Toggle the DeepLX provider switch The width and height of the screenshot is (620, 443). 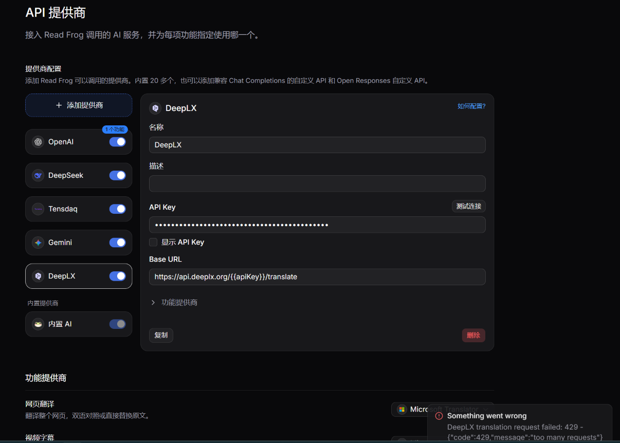[118, 276]
